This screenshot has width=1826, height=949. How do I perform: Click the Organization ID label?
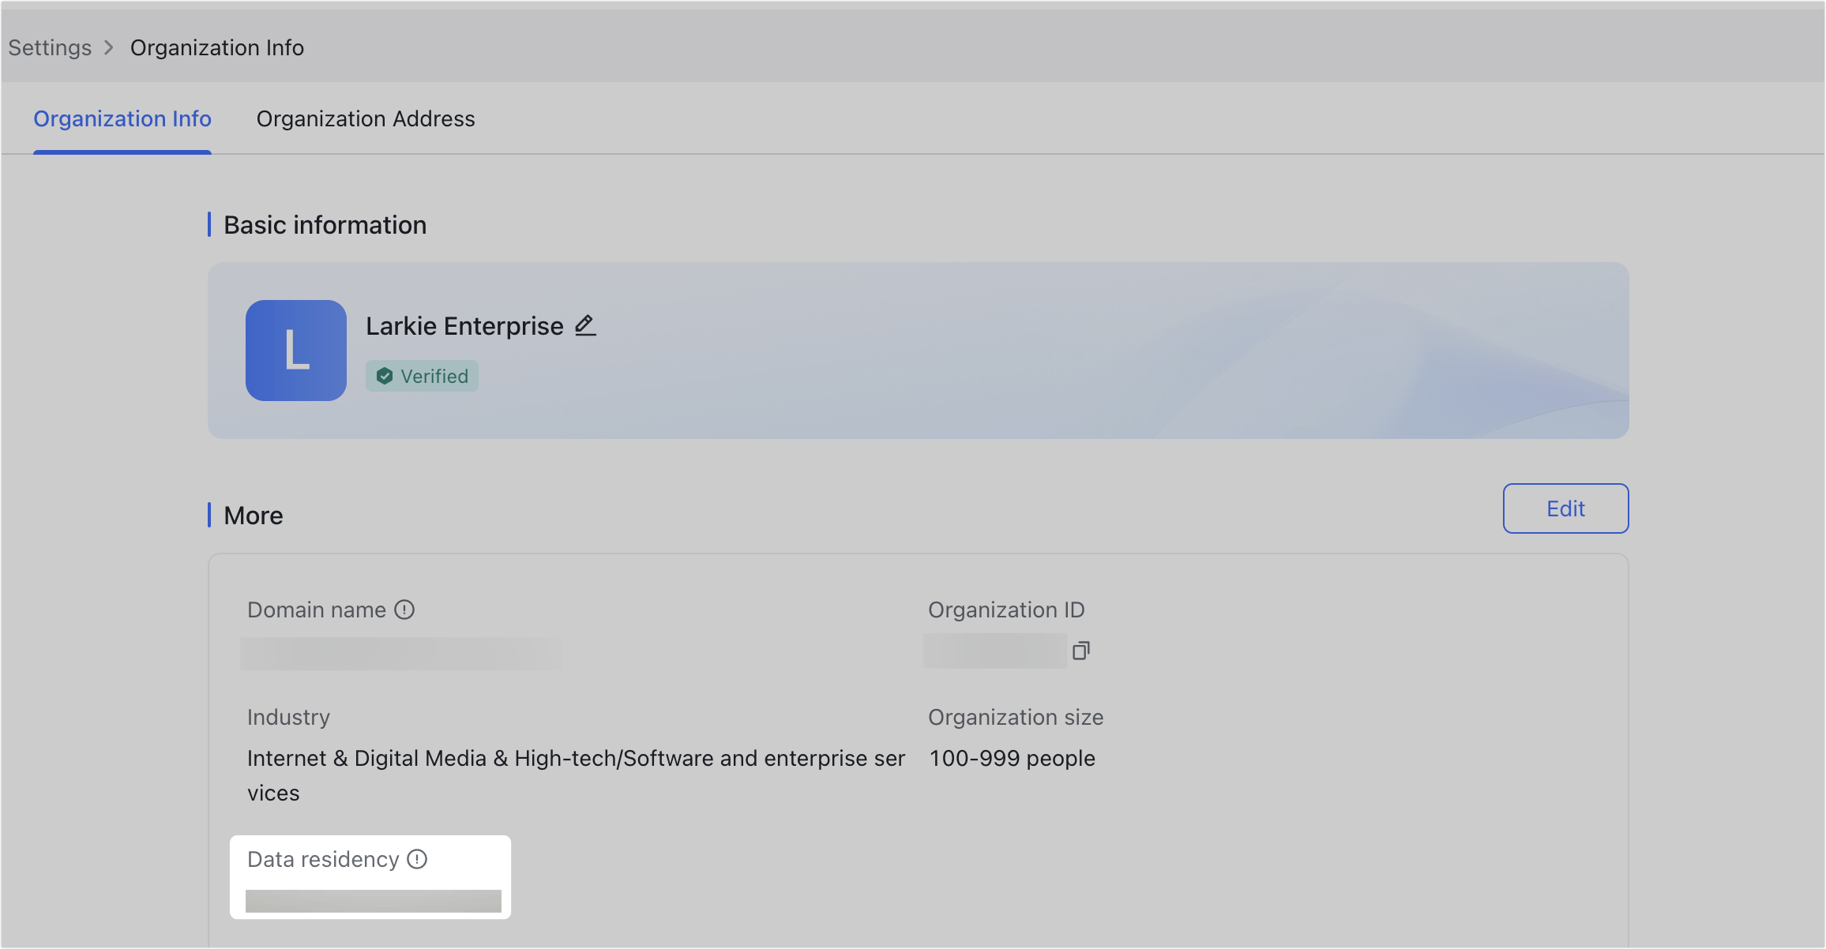coord(1006,610)
